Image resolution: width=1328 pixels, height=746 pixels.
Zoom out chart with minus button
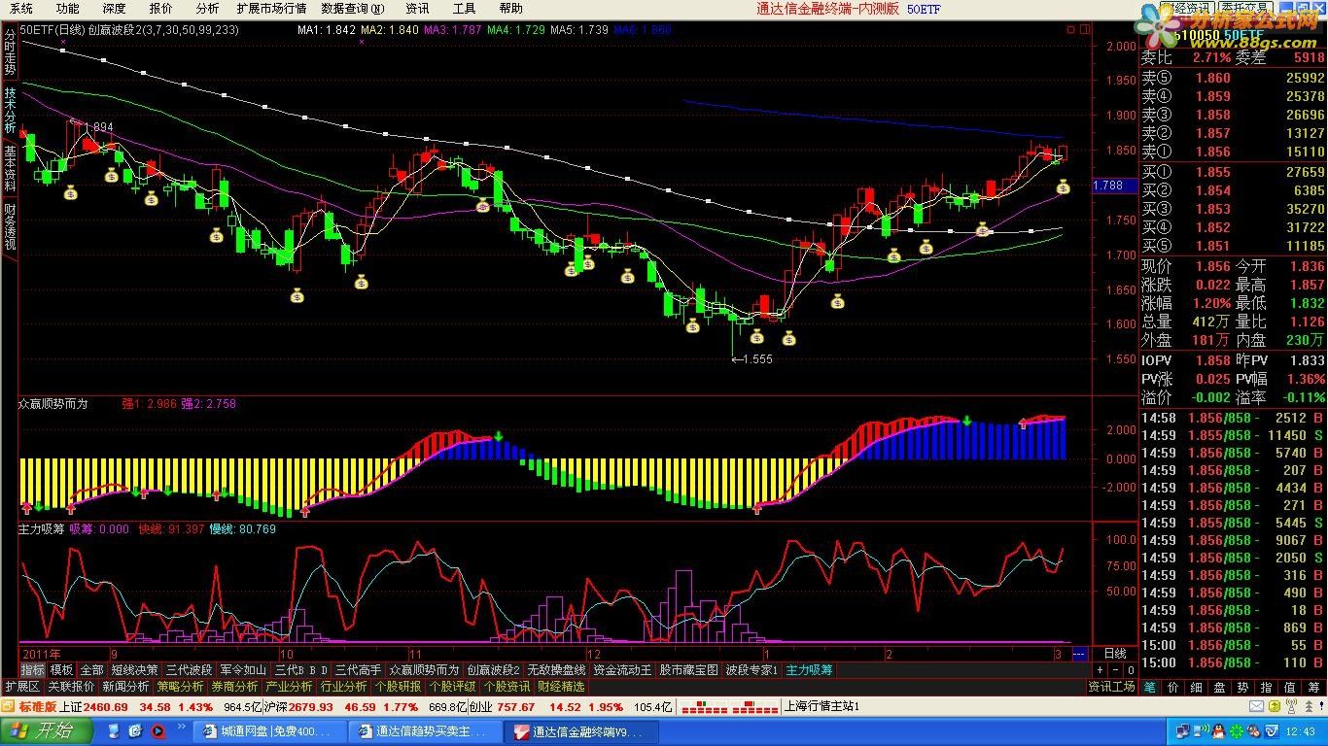(1115, 670)
